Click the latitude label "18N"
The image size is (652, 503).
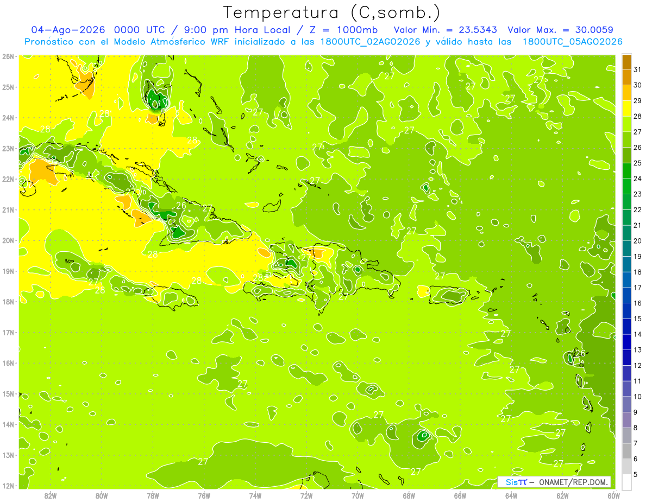point(8,302)
